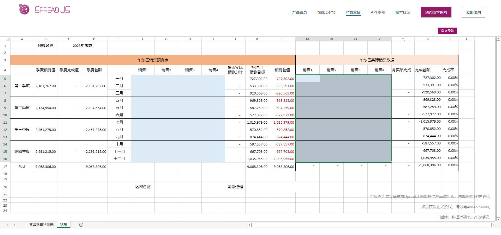Click the 预约技术顾问 button
The height and width of the screenshot is (235, 501).
[436, 12]
